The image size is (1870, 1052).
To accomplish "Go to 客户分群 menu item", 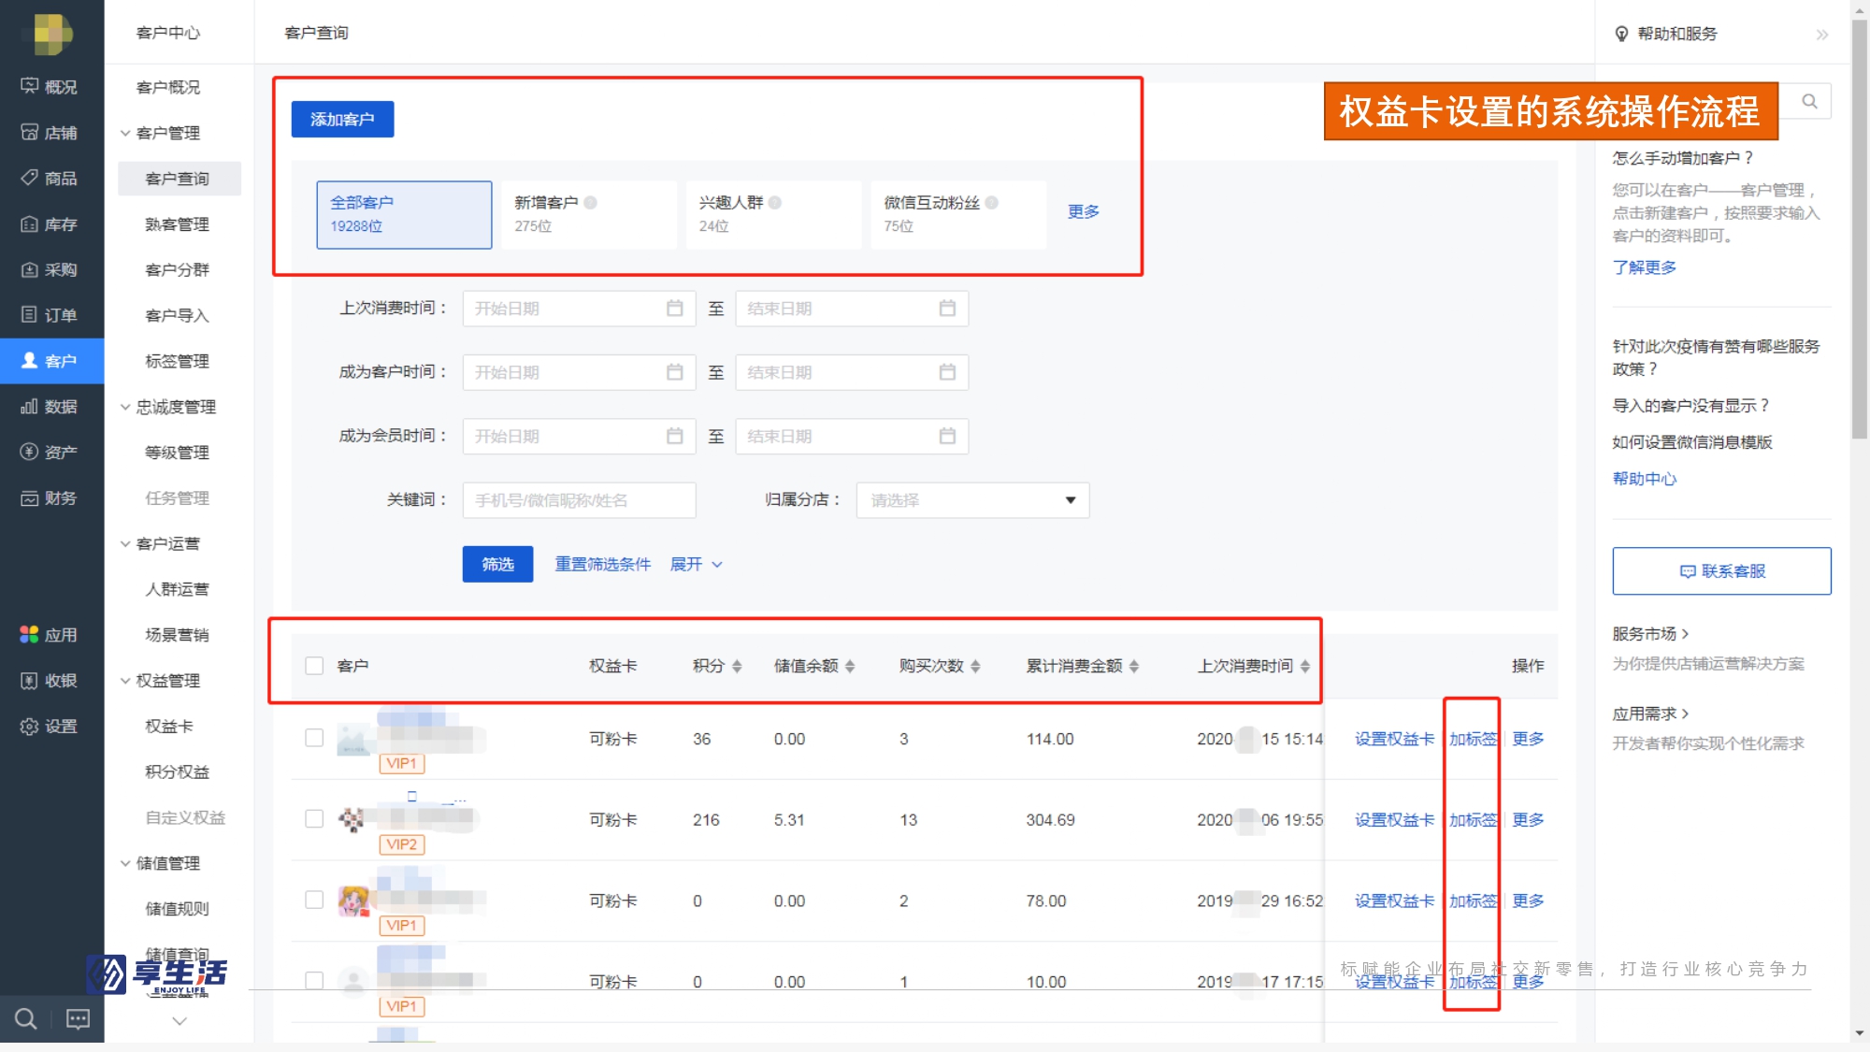I will point(178,269).
